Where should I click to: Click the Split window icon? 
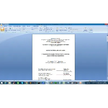tap(66, 29)
